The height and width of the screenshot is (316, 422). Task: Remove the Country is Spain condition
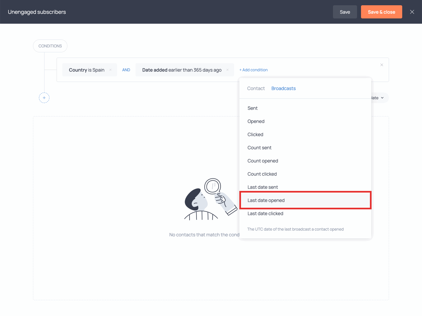110,70
